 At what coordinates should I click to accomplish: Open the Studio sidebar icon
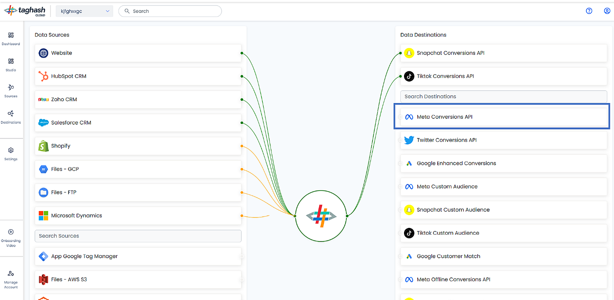(11, 61)
